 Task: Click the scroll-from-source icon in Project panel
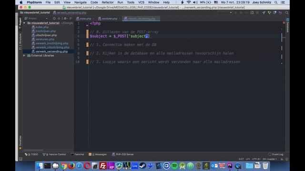54,19
